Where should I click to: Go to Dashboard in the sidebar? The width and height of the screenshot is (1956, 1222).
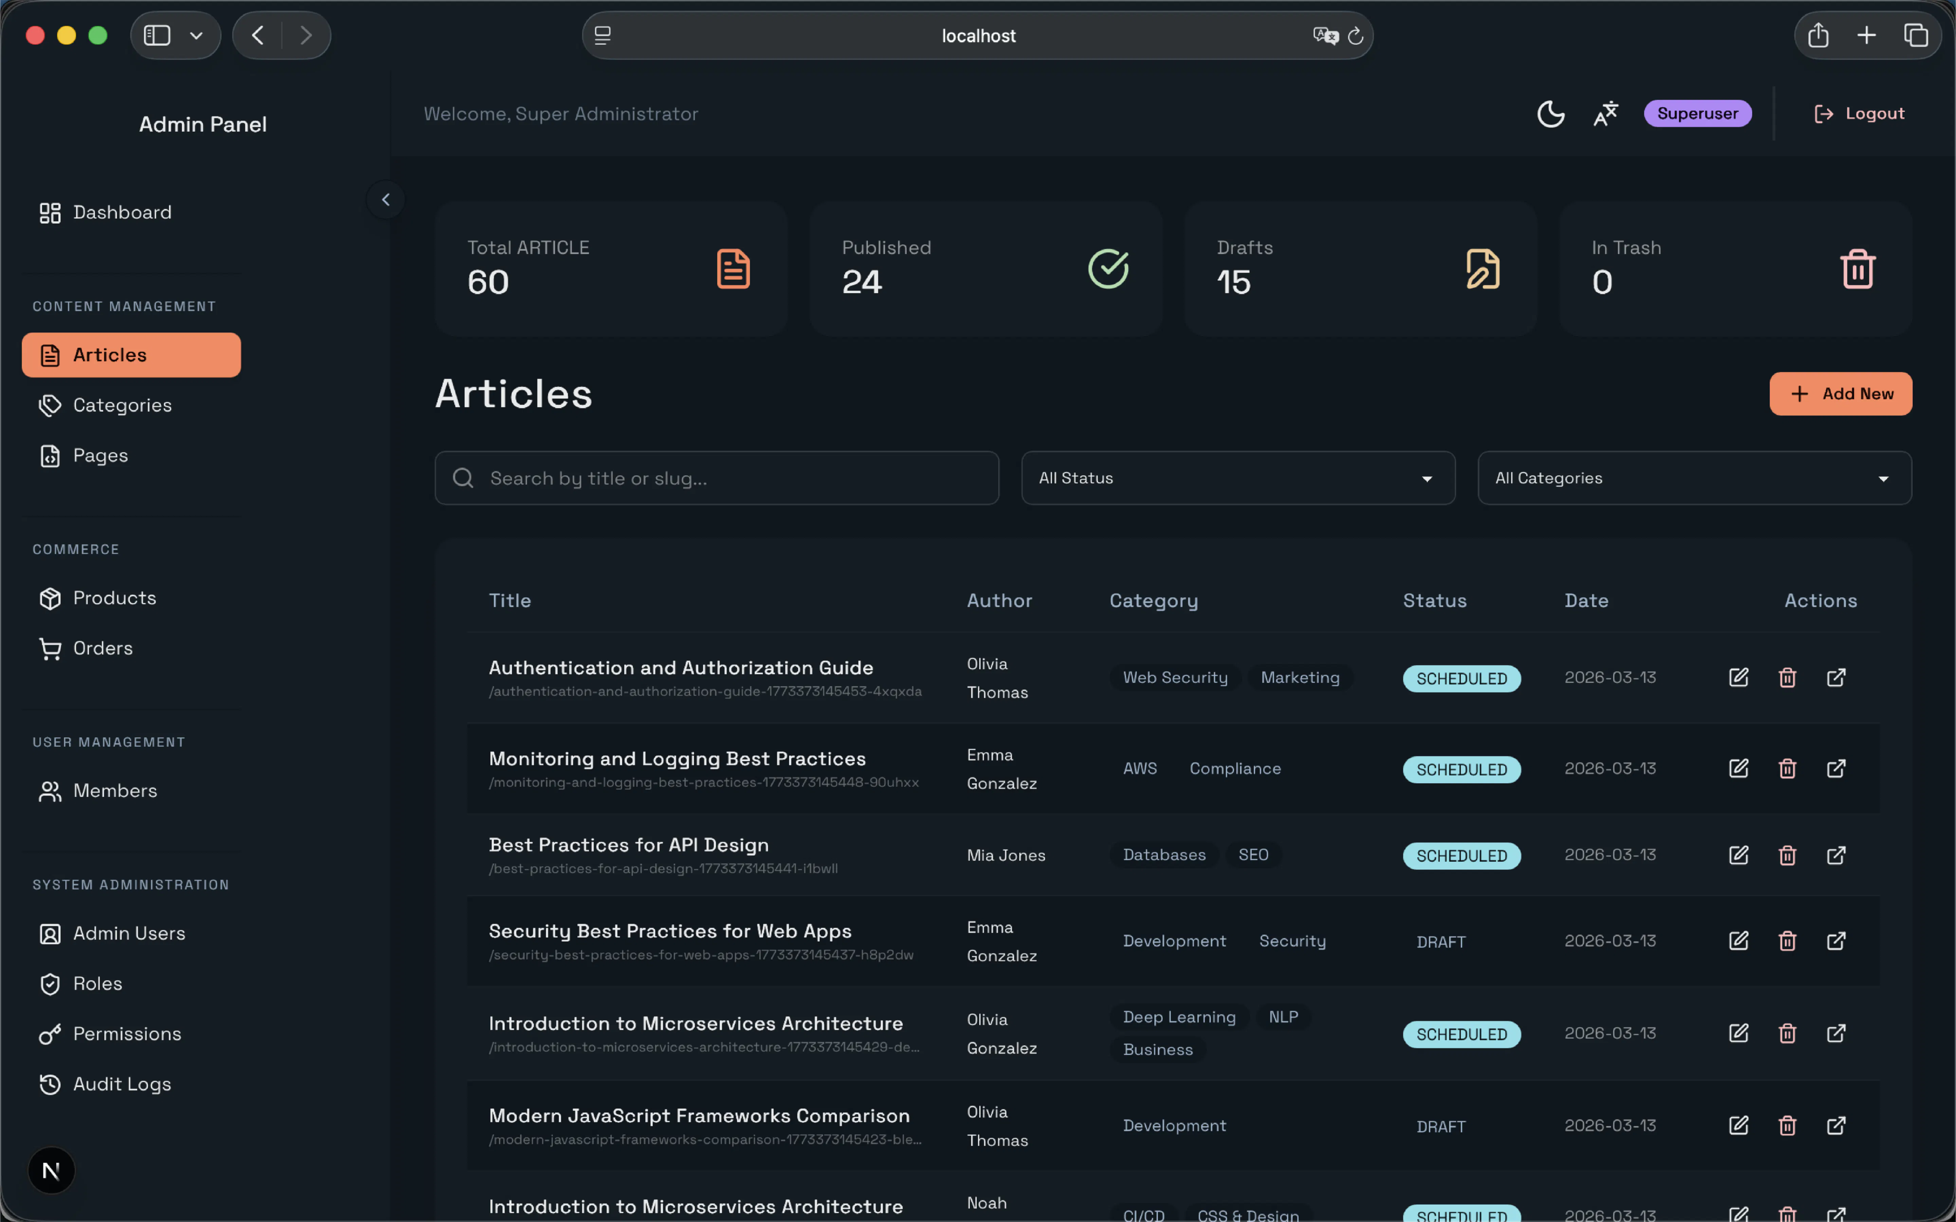point(131,212)
